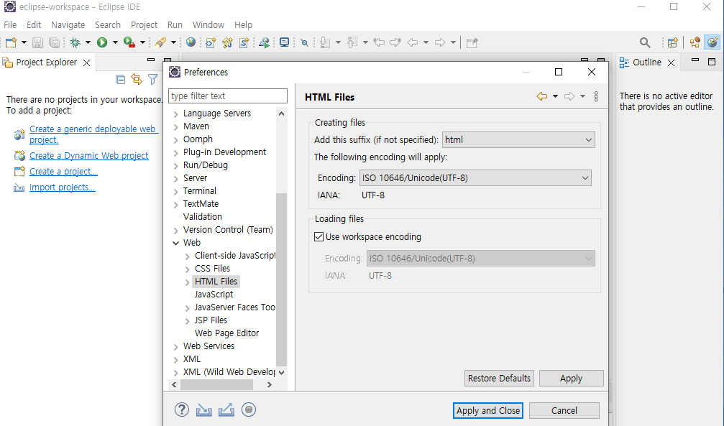Click the Project Explorer filter funnel icon

(x=153, y=80)
